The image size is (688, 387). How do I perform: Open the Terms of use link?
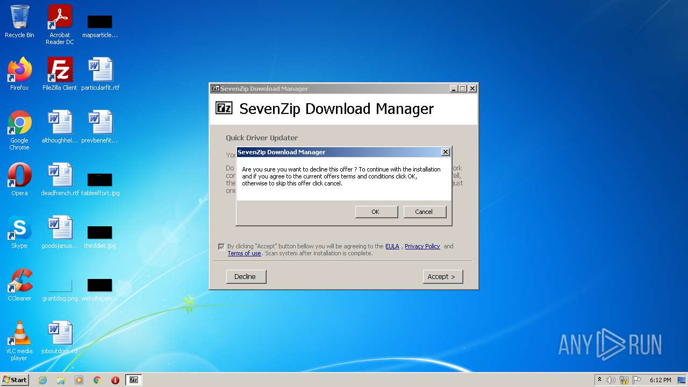point(244,253)
